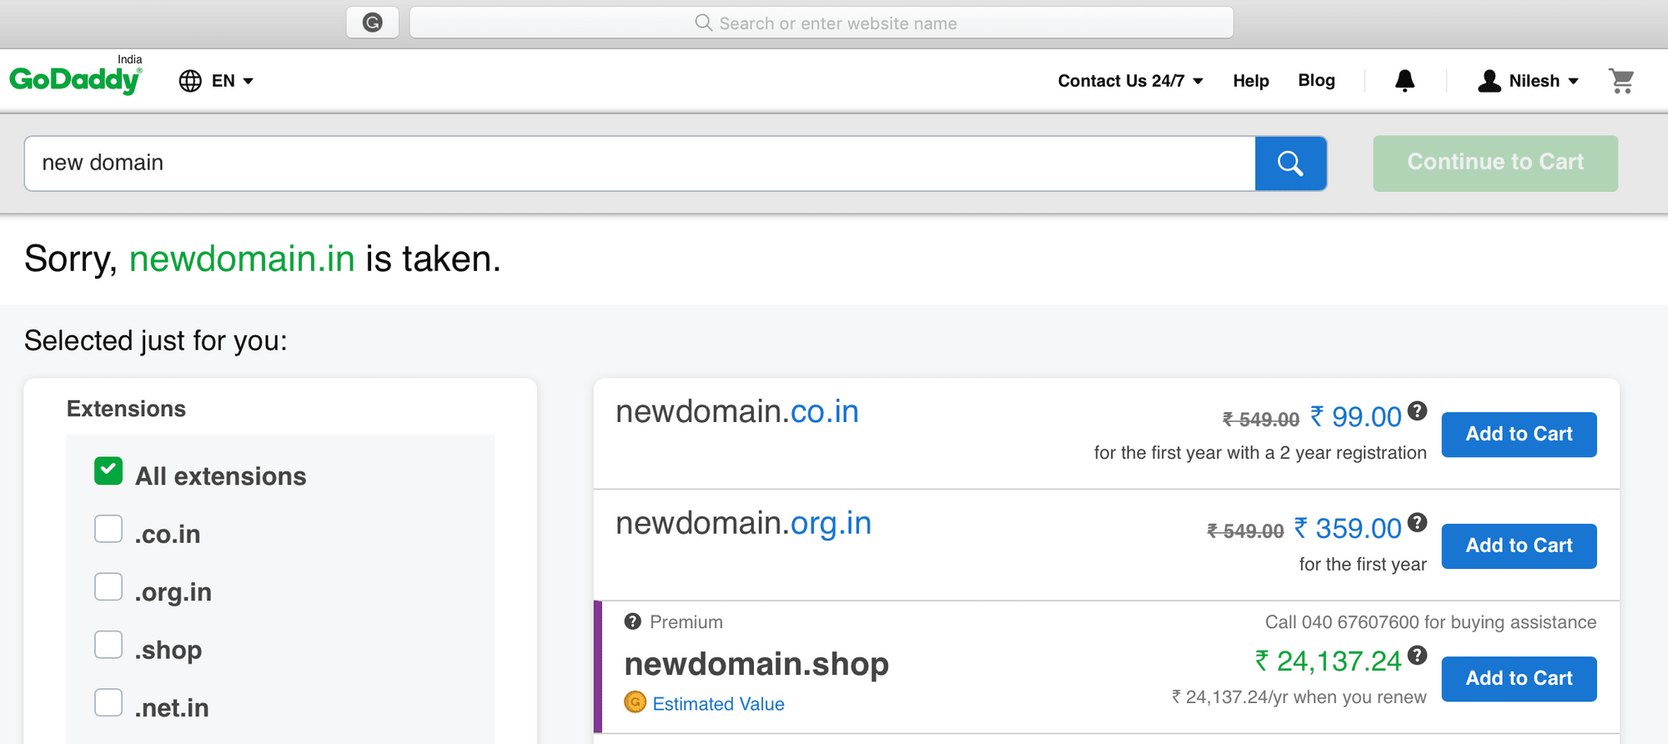Click the GoDaddy India logo
The width and height of the screenshot is (1668, 744).
coord(76,75)
